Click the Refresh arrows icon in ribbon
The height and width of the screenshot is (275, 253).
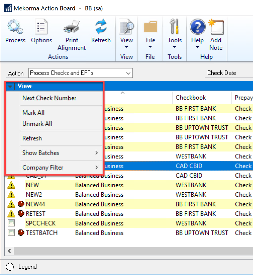pyautogui.click(x=101, y=26)
